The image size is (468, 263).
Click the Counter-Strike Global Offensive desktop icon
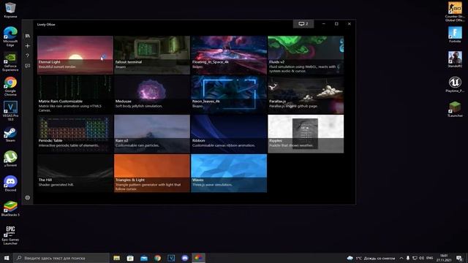pos(455,12)
